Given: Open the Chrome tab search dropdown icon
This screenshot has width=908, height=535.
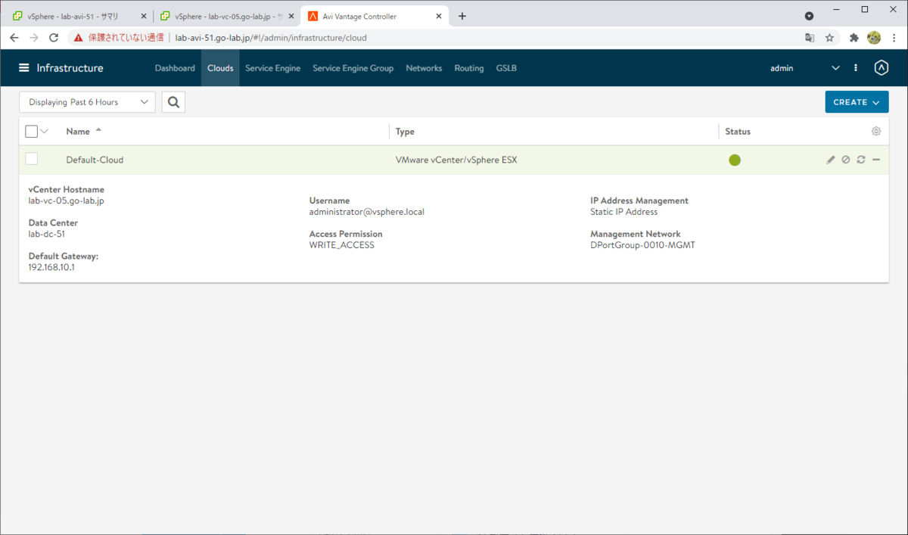Looking at the screenshot, I should [809, 16].
